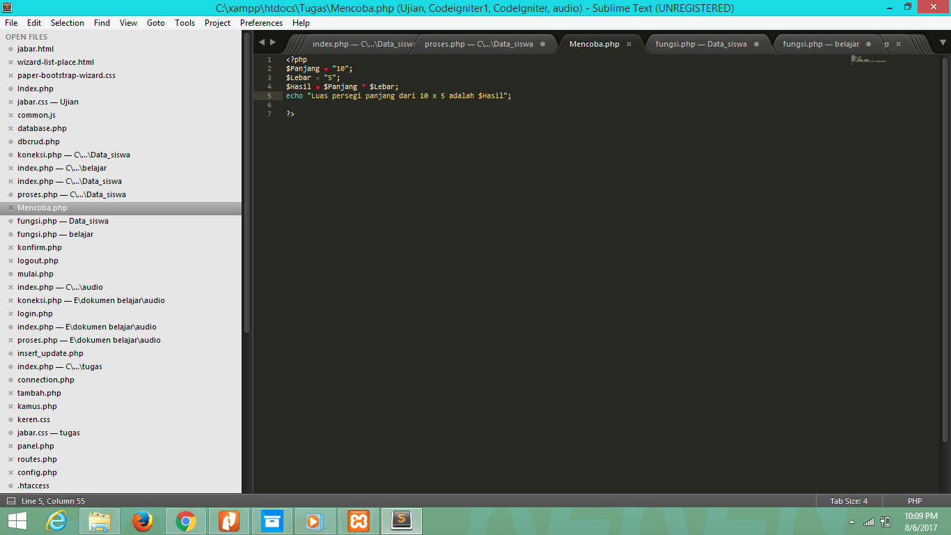This screenshot has width=951, height=535.
Task: Close the jabar.html file via its sidebar X icon
Action: 9,49
